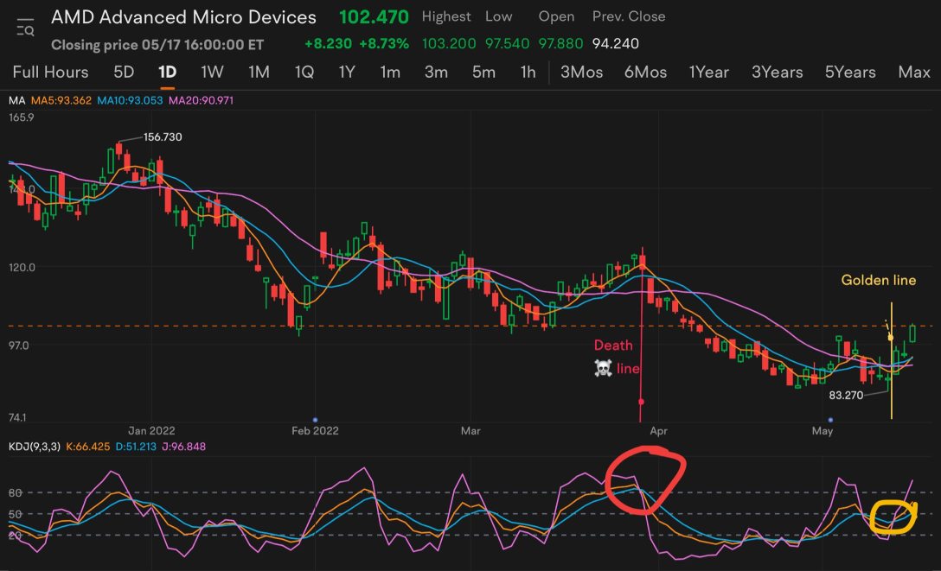Click the Highest value 103.200

click(449, 44)
